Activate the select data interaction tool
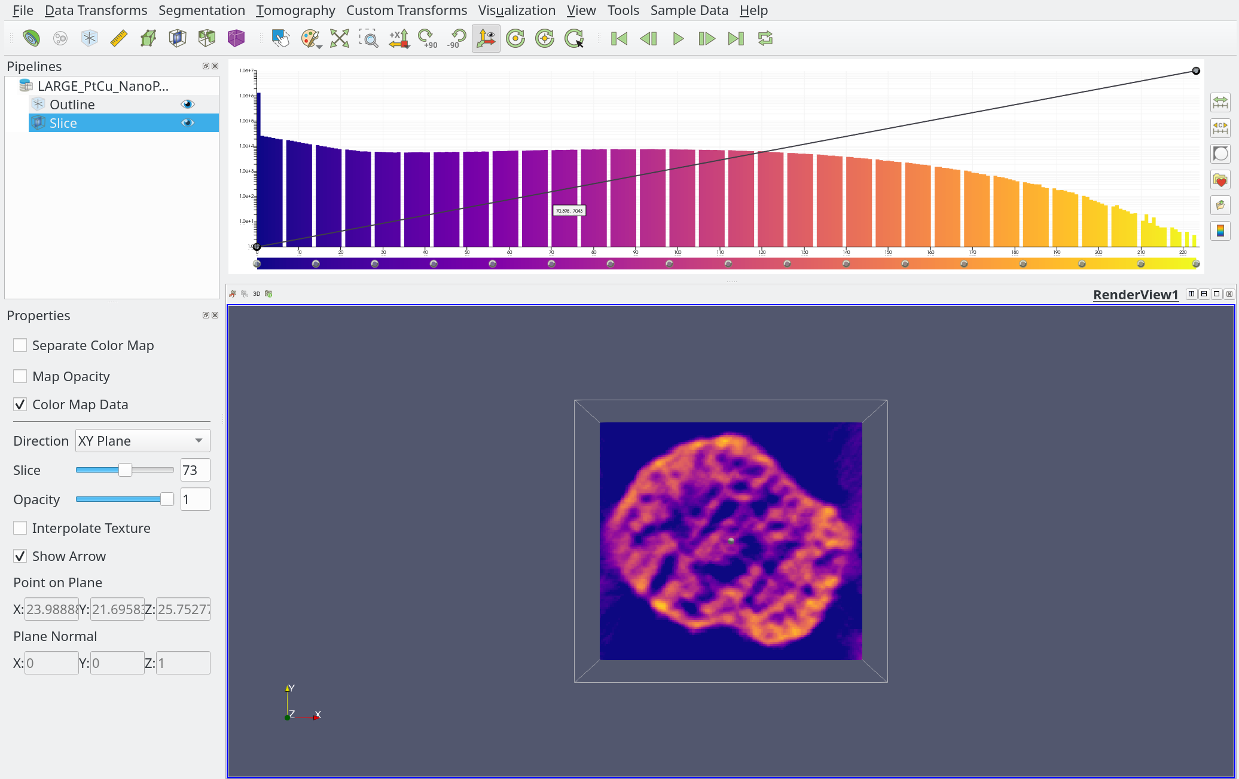 click(x=280, y=38)
